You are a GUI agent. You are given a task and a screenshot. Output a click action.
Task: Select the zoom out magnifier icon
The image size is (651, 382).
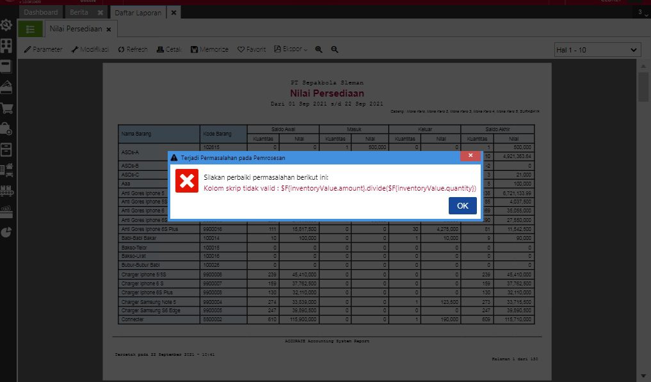click(x=334, y=49)
